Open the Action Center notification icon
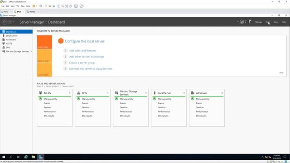The image size is (290, 163). click(x=285, y=157)
